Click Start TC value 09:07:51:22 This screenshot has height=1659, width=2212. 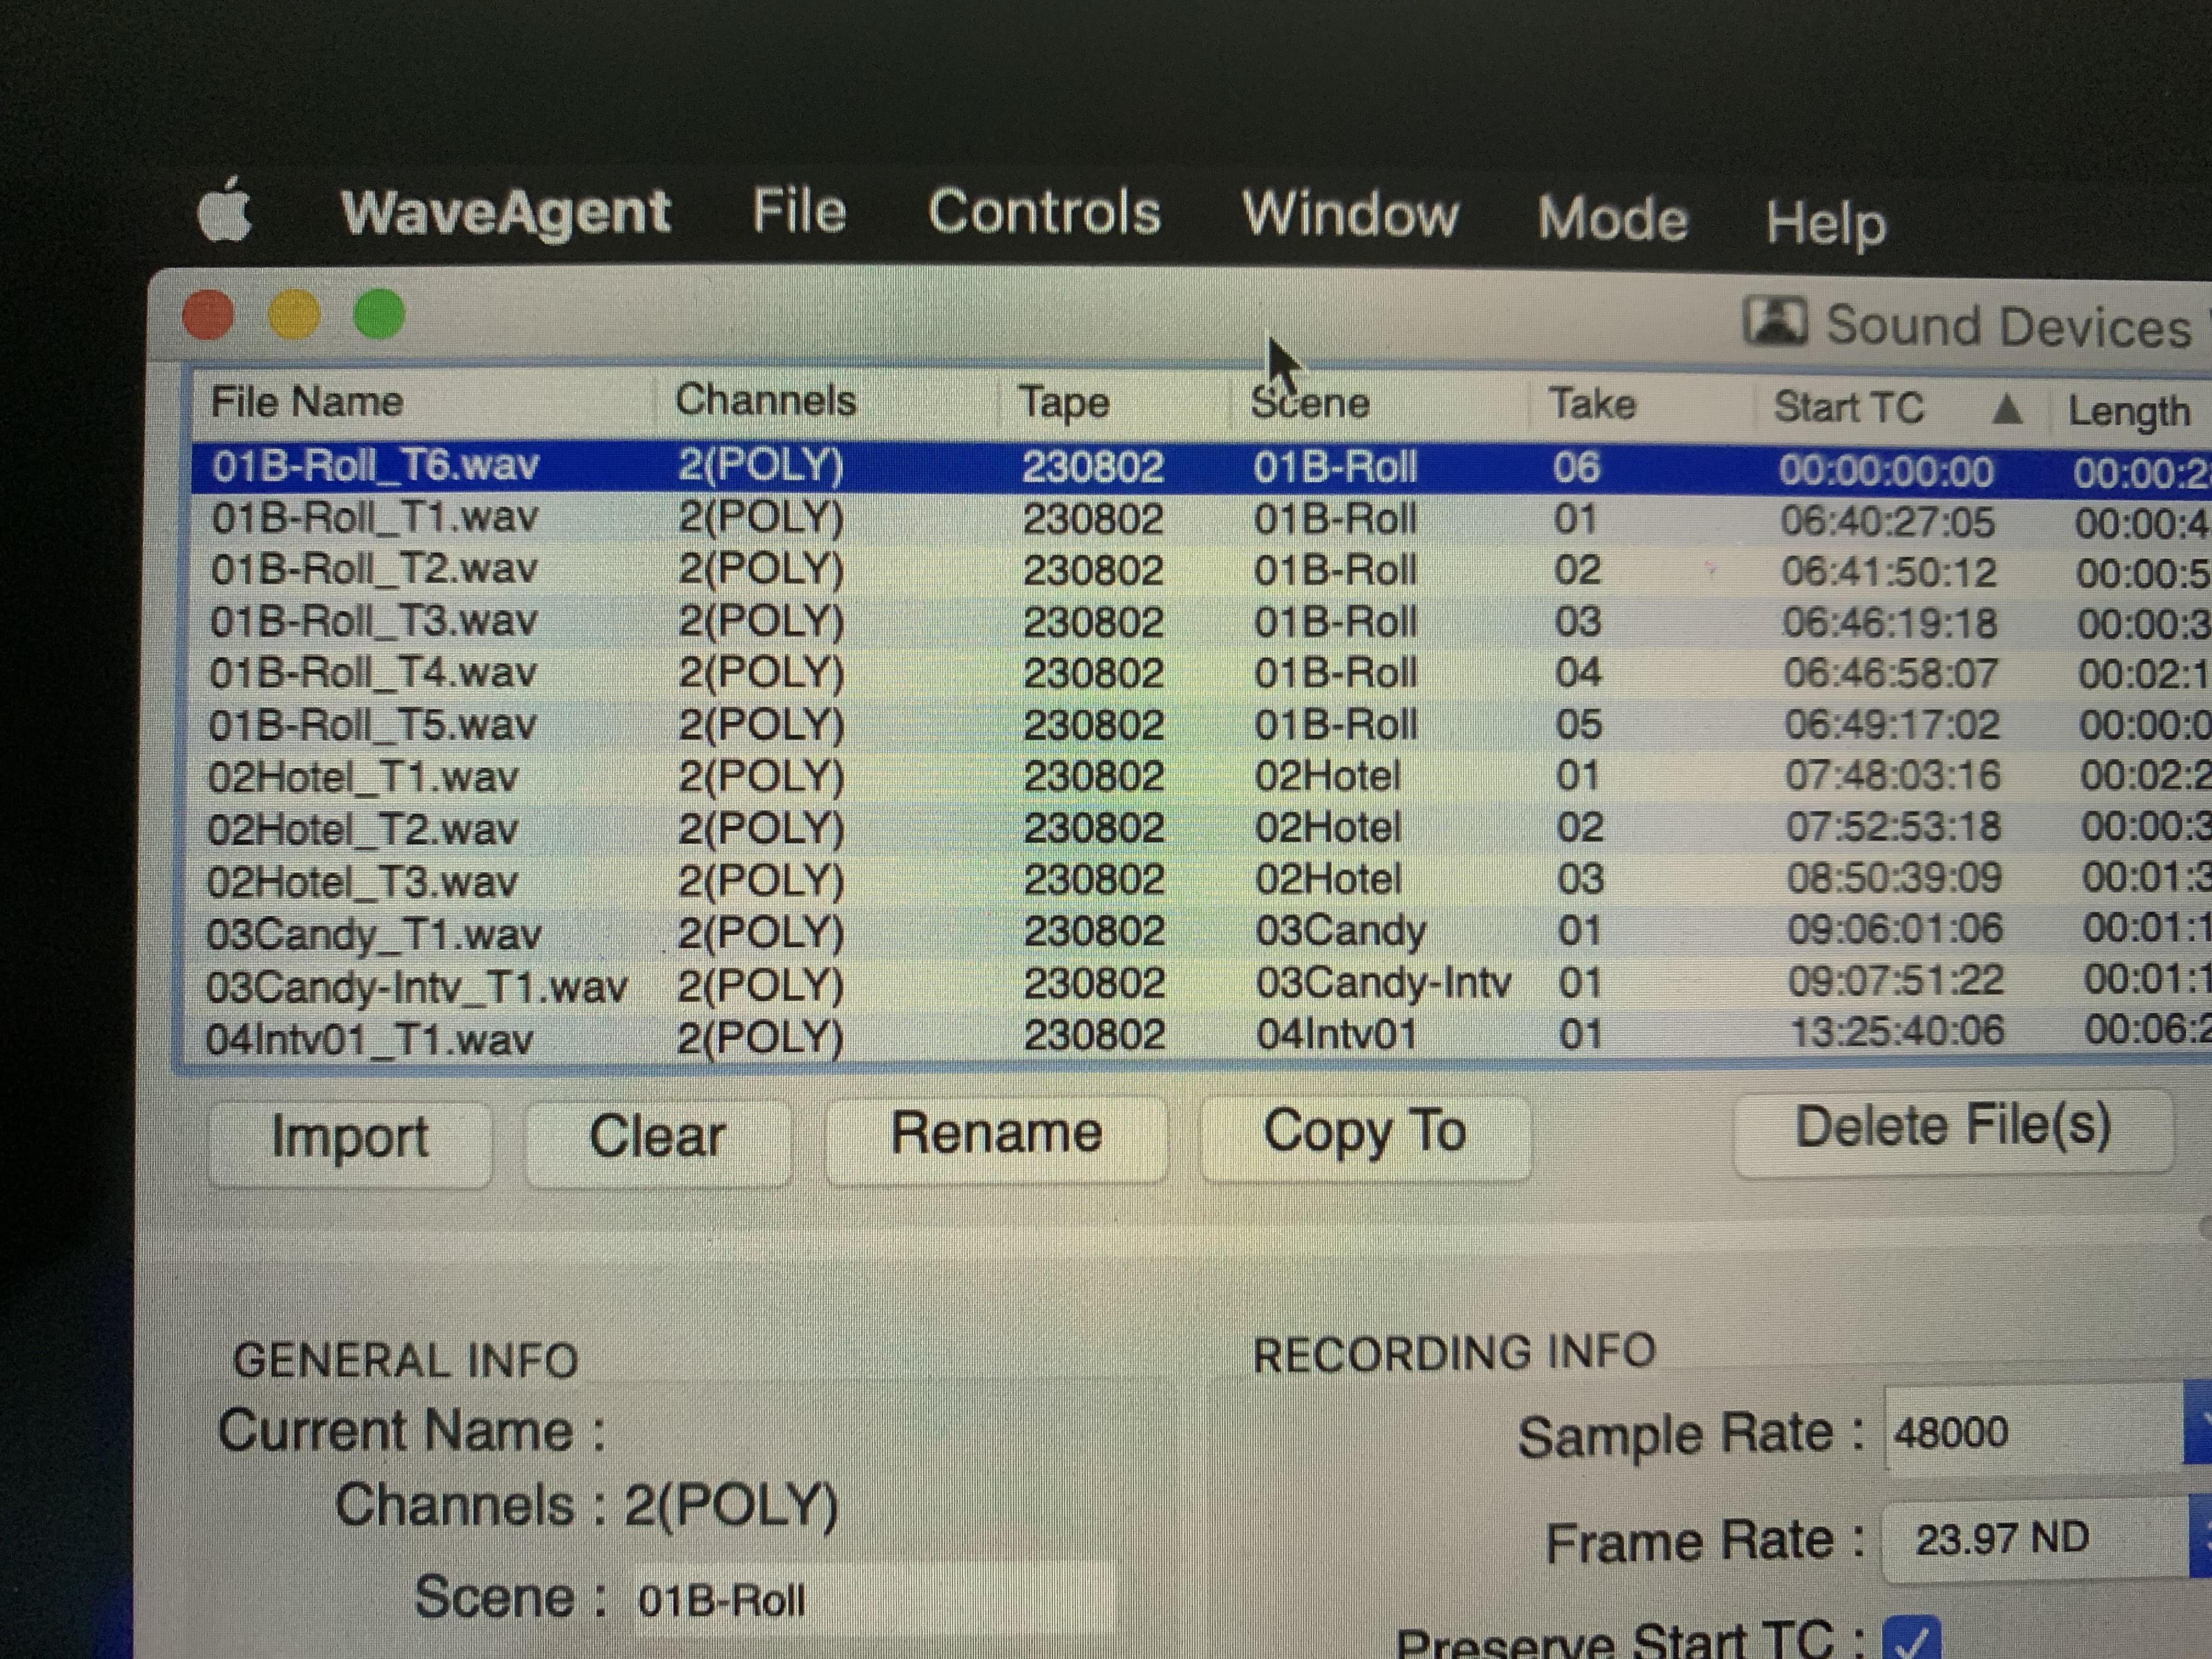[1896, 980]
